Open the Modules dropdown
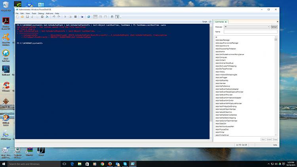Screen dimensions: 297x167 247,27
